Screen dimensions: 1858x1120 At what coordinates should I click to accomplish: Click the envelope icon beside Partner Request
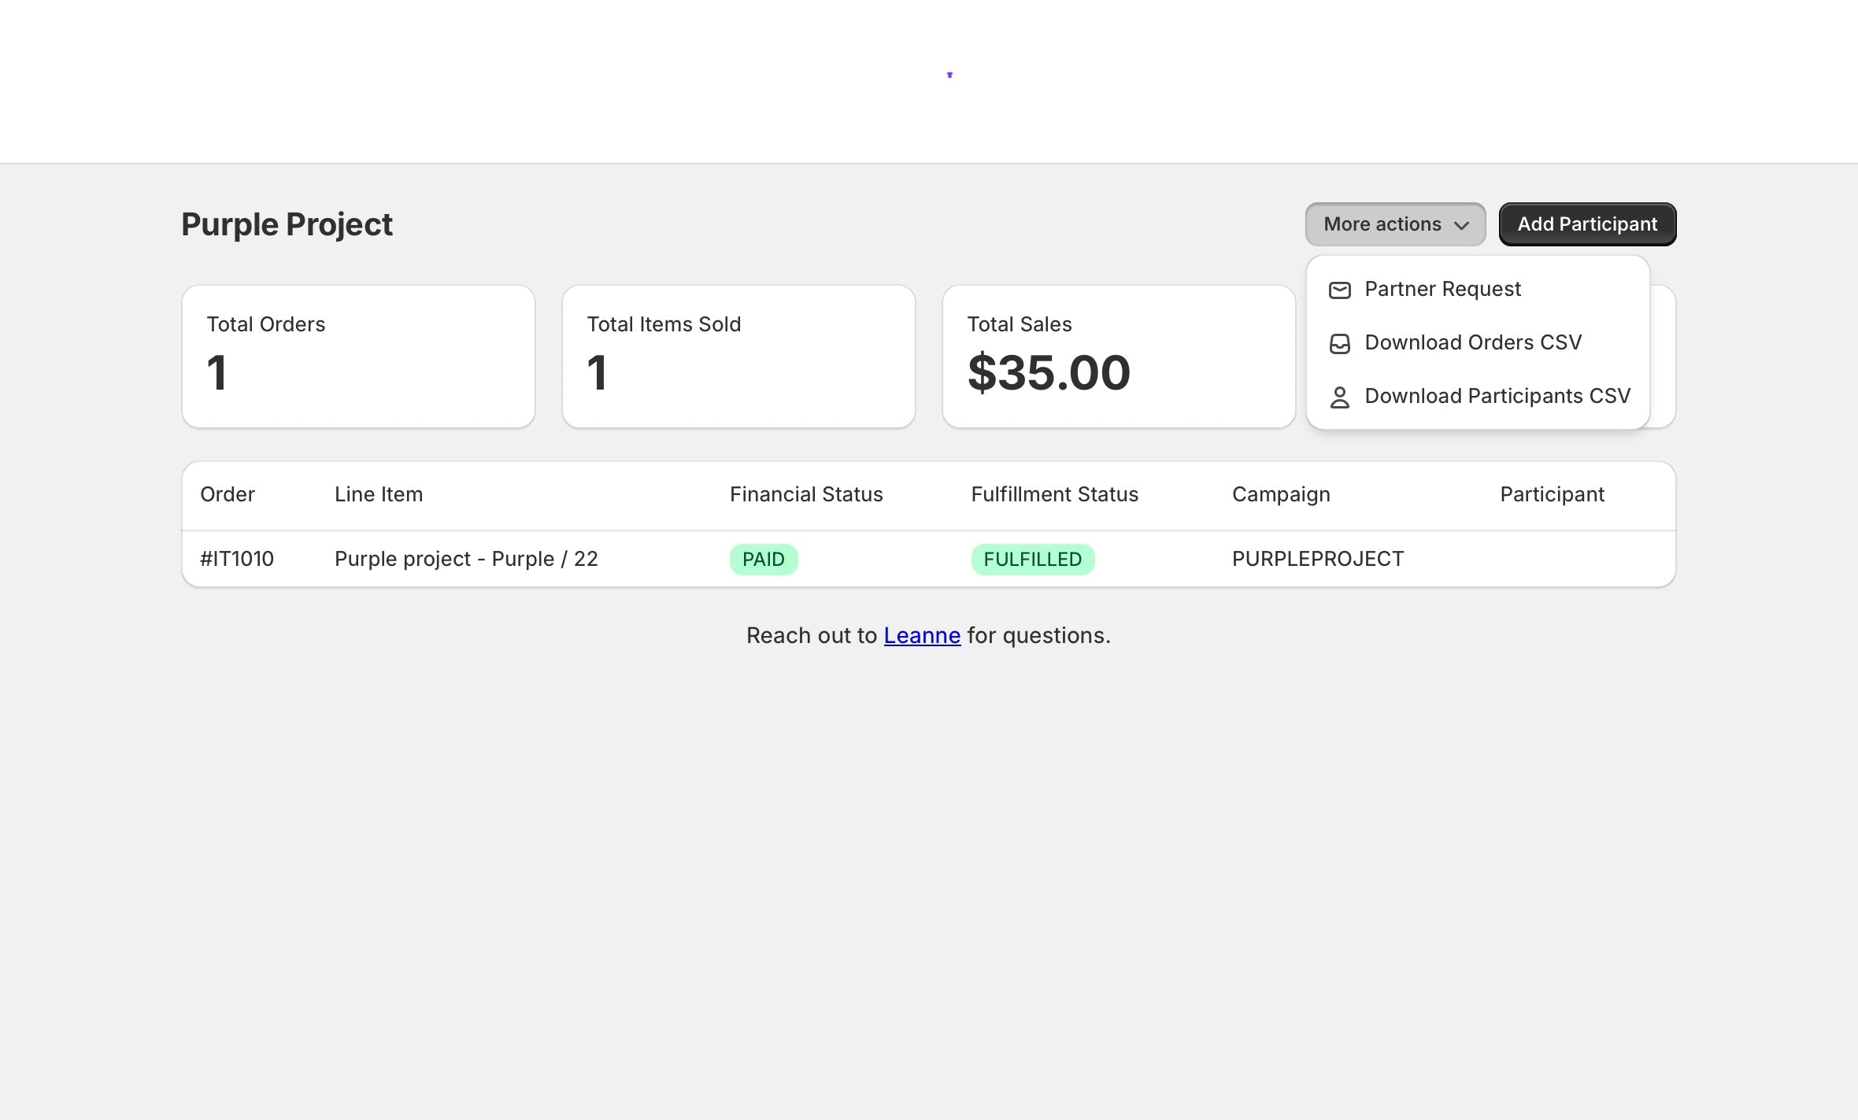point(1339,290)
